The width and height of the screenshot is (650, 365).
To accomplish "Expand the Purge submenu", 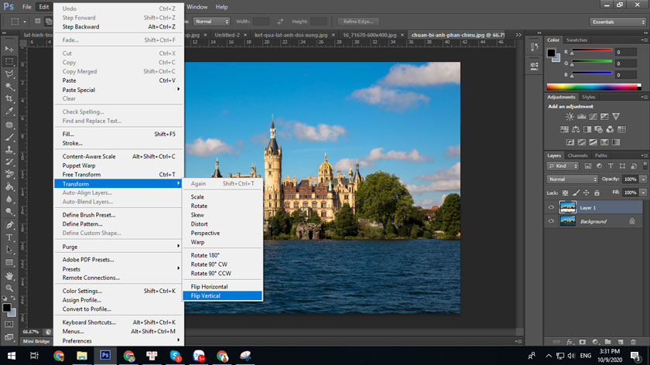I will coord(119,247).
